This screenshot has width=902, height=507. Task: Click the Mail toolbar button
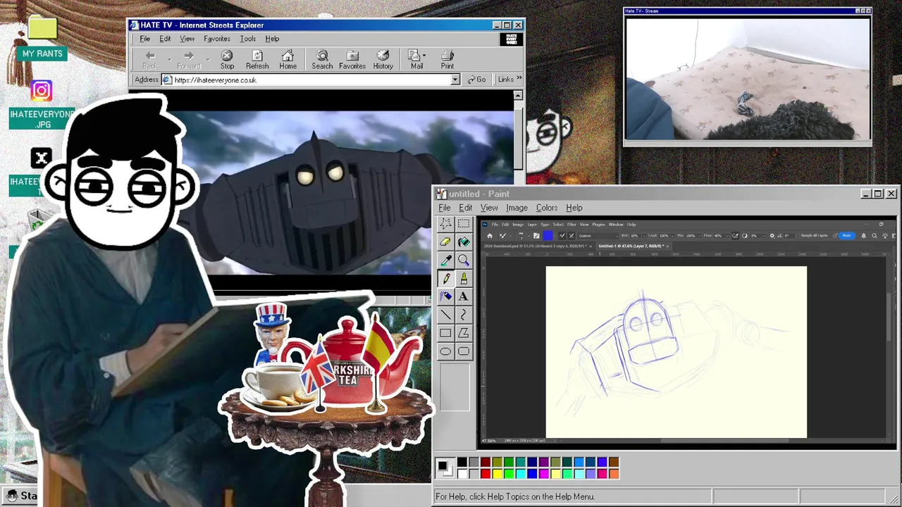(416, 60)
